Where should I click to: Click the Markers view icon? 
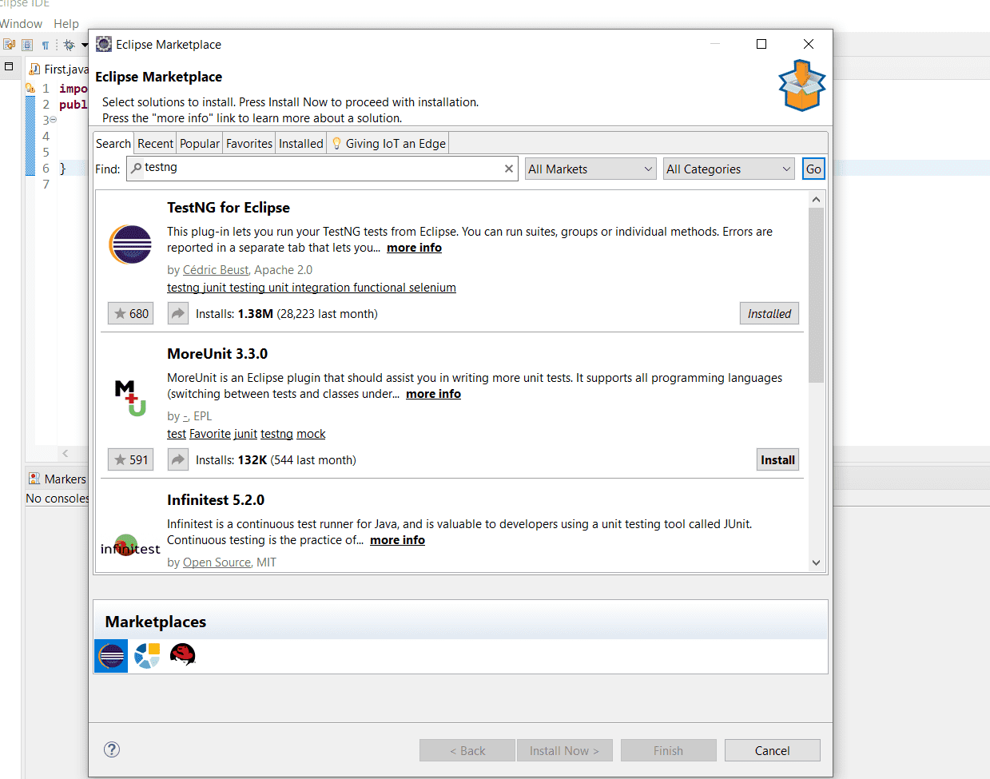pyautogui.click(x=34, y=479)
